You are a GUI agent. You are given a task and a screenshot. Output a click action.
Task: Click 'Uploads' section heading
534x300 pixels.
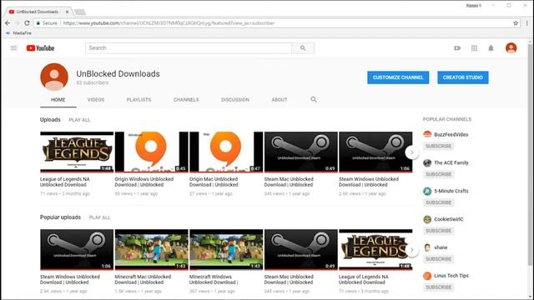[x=50, y=119]
